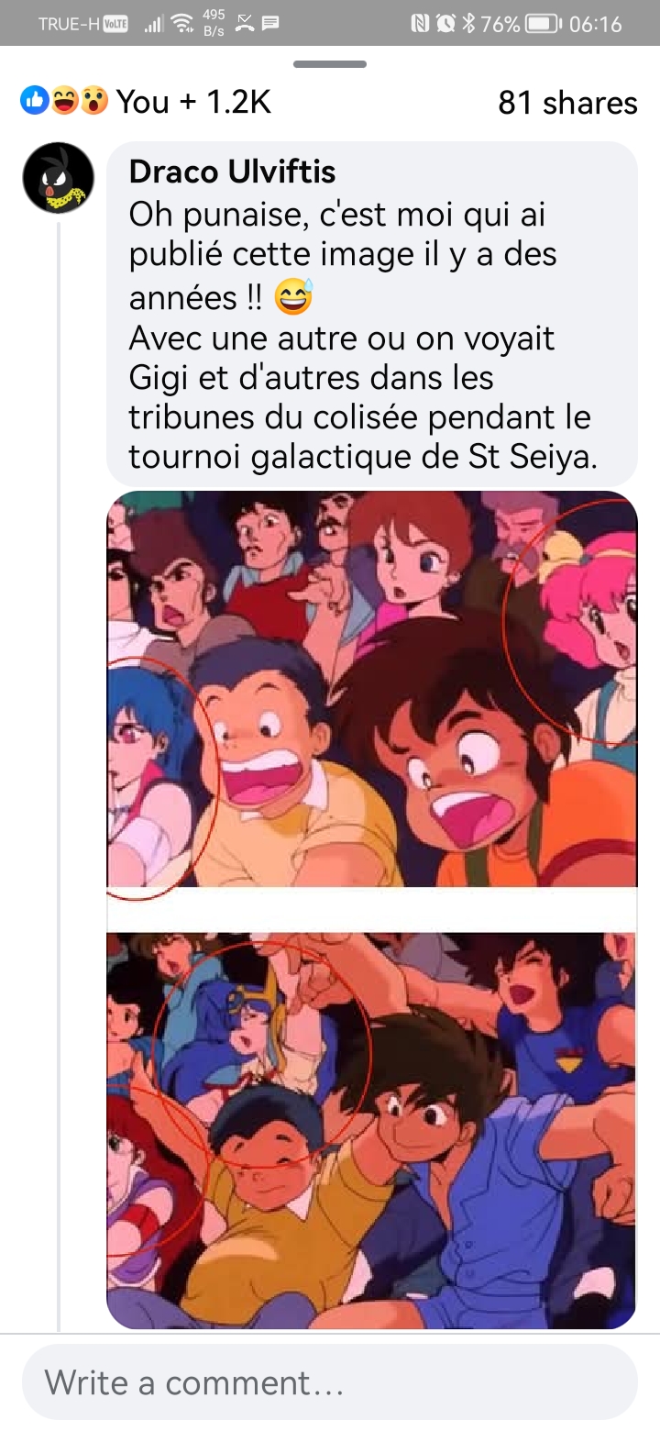Open the attached anime crowd image
Screen dimensions: 660x1431
372,910
